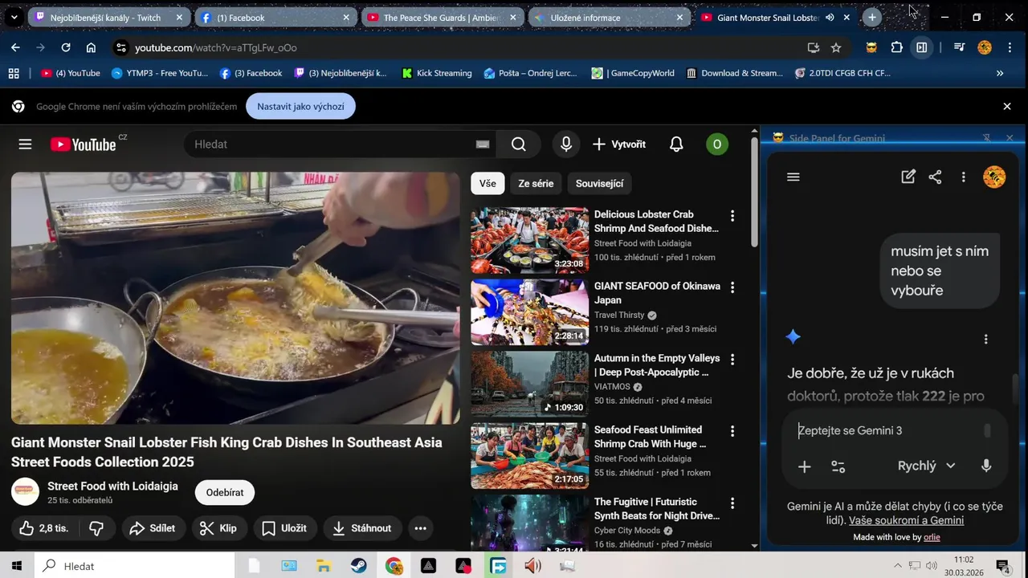Screen dimensions: 1028x578
Task: Switch to The Peace She Guards tab
Action: [x=443, y=18]
